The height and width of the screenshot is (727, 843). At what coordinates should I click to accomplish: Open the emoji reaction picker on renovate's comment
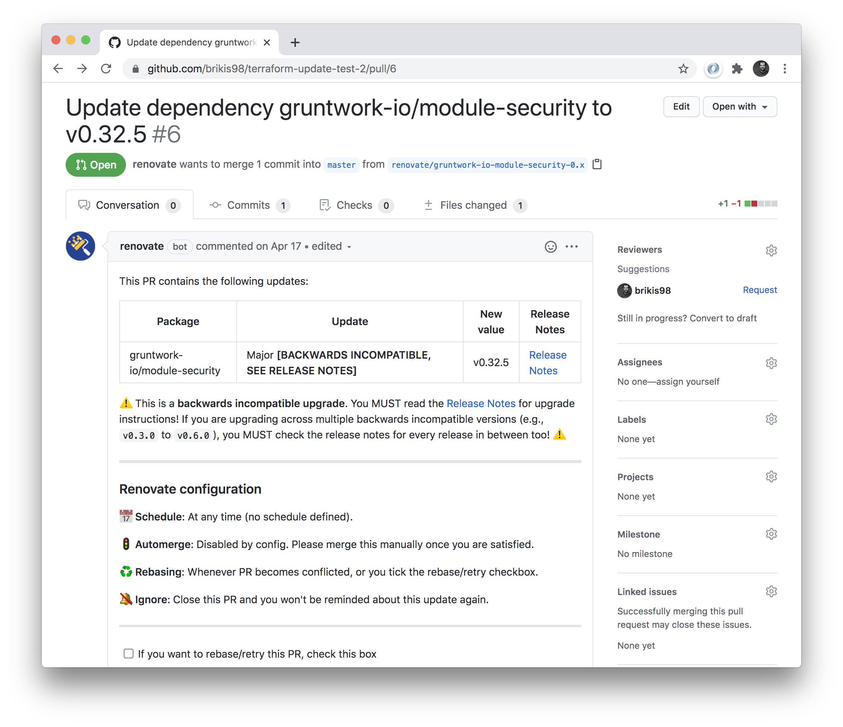coord(550,246)
